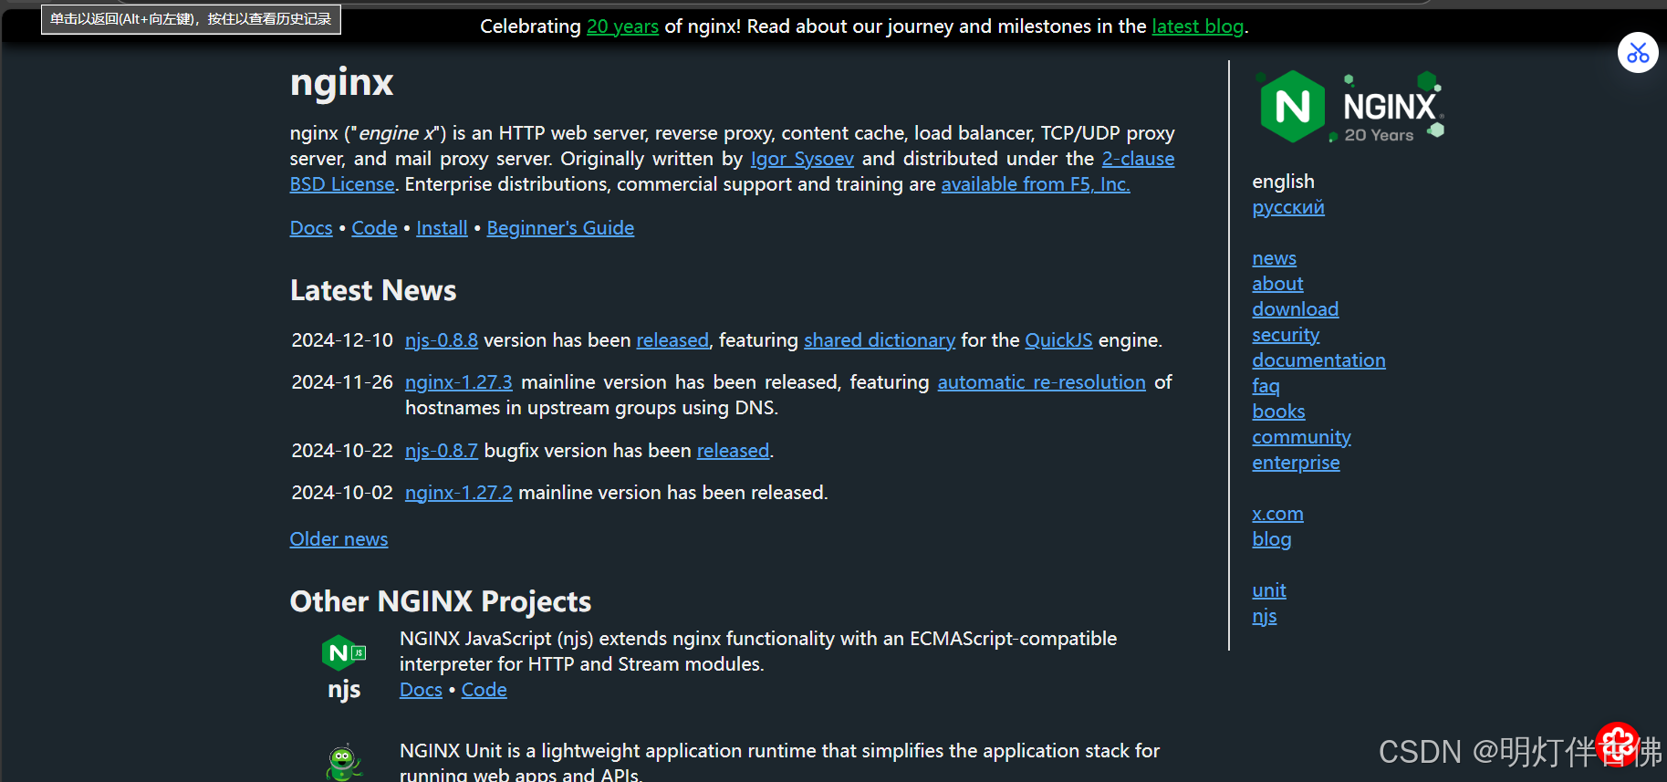Open the nginx-1.27.2 link
This screenshot has height=782, width=1667.
coord(459,493)
